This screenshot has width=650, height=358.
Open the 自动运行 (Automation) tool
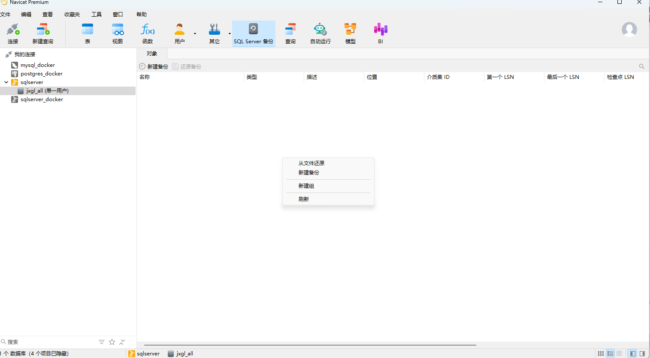(x=320, y=33)
